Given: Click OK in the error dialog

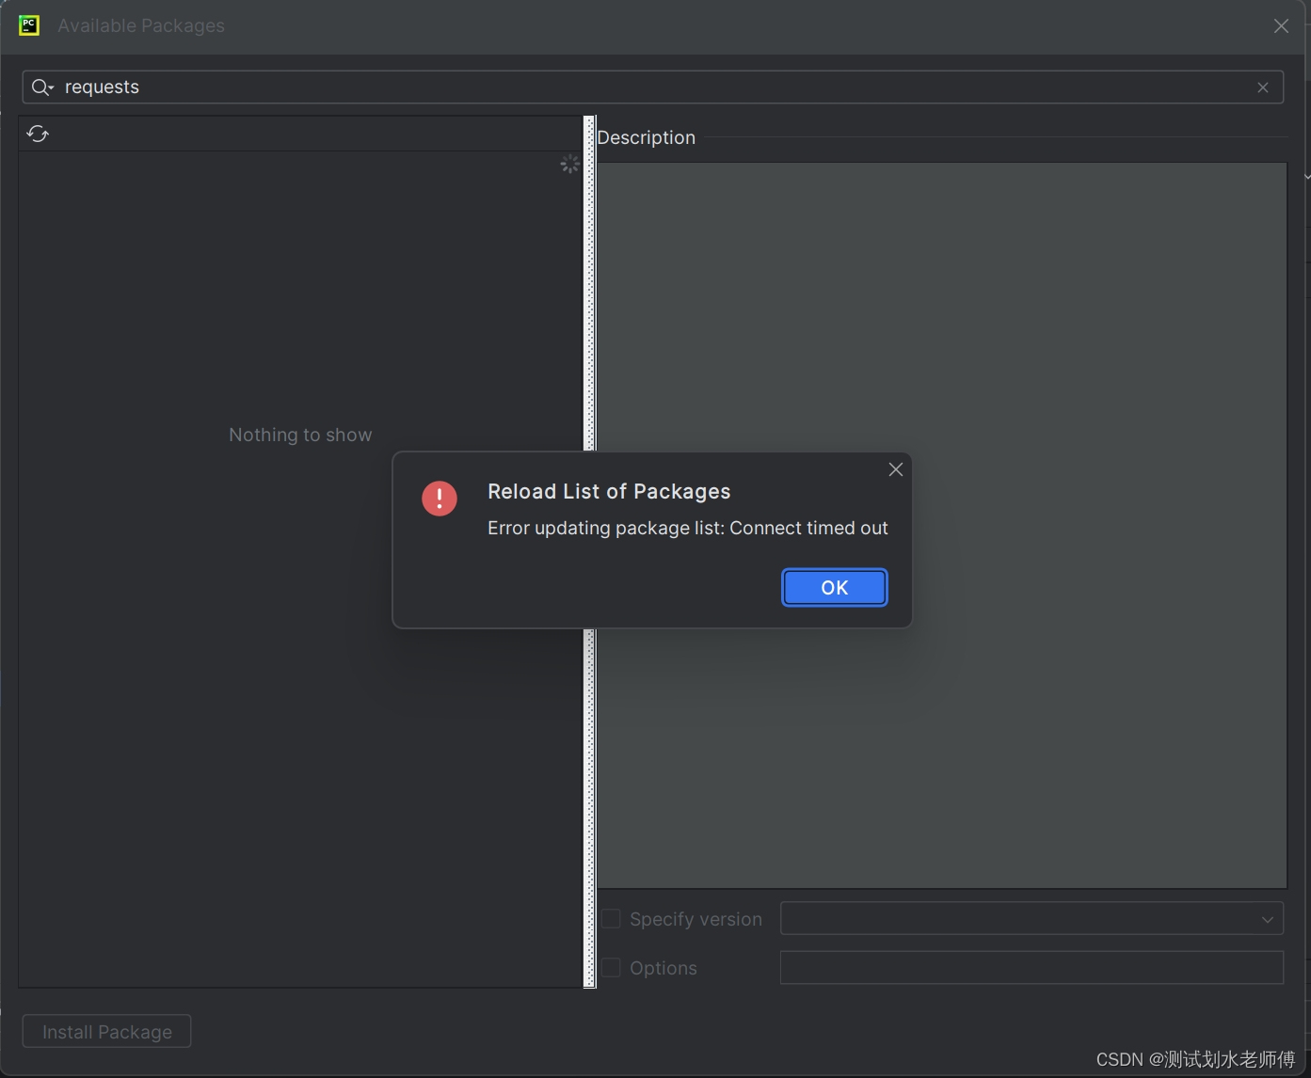Looking at the screenshot, I should 834,588.
